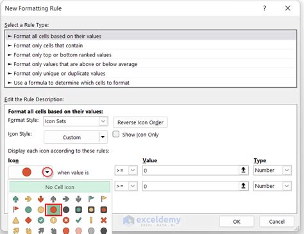Choose the yellow triangle icon

click(15, 220)
